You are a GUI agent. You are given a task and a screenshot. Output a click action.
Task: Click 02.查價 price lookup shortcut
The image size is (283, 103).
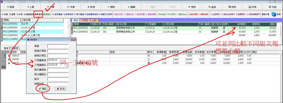pyautogui.click(x=12, y=14)
